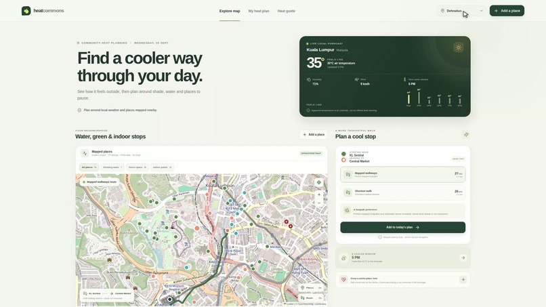
Task: Click the dark Add a place button in header
Action: coord(507,11)
